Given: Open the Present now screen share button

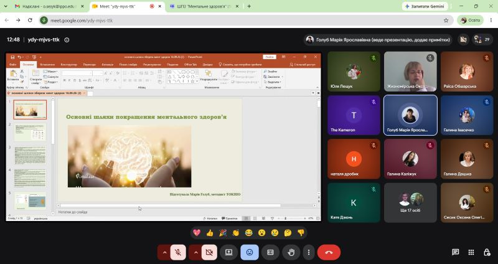Looking at the screenshot, I should pyautogui.click(x=228, y=253).
